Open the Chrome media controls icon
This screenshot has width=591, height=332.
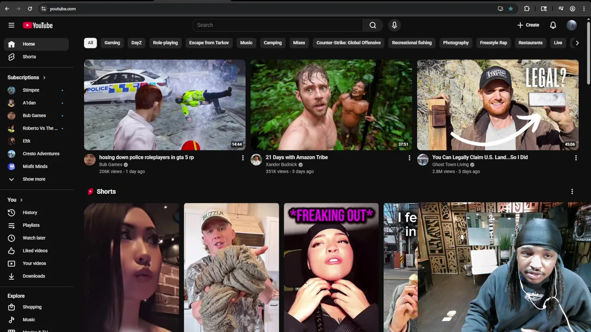coord(561,9)
